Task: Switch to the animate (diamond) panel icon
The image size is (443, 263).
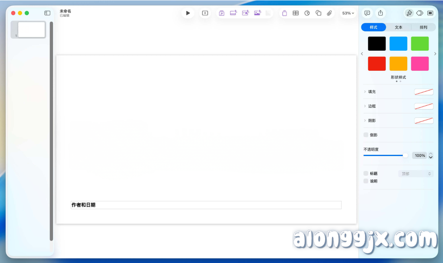Action: (x=419, y=13)
